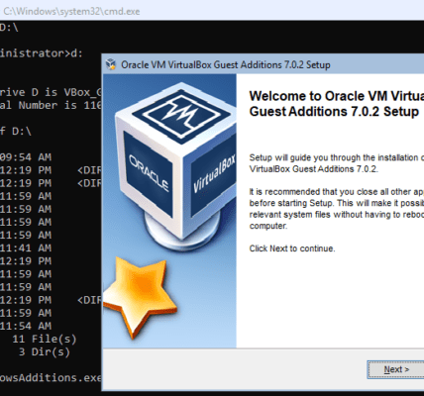Image resolution: width=424 pixels, height=396 pixels.
Task: Click '3 Dir(s)' line in cmd window
Action: 45,351
